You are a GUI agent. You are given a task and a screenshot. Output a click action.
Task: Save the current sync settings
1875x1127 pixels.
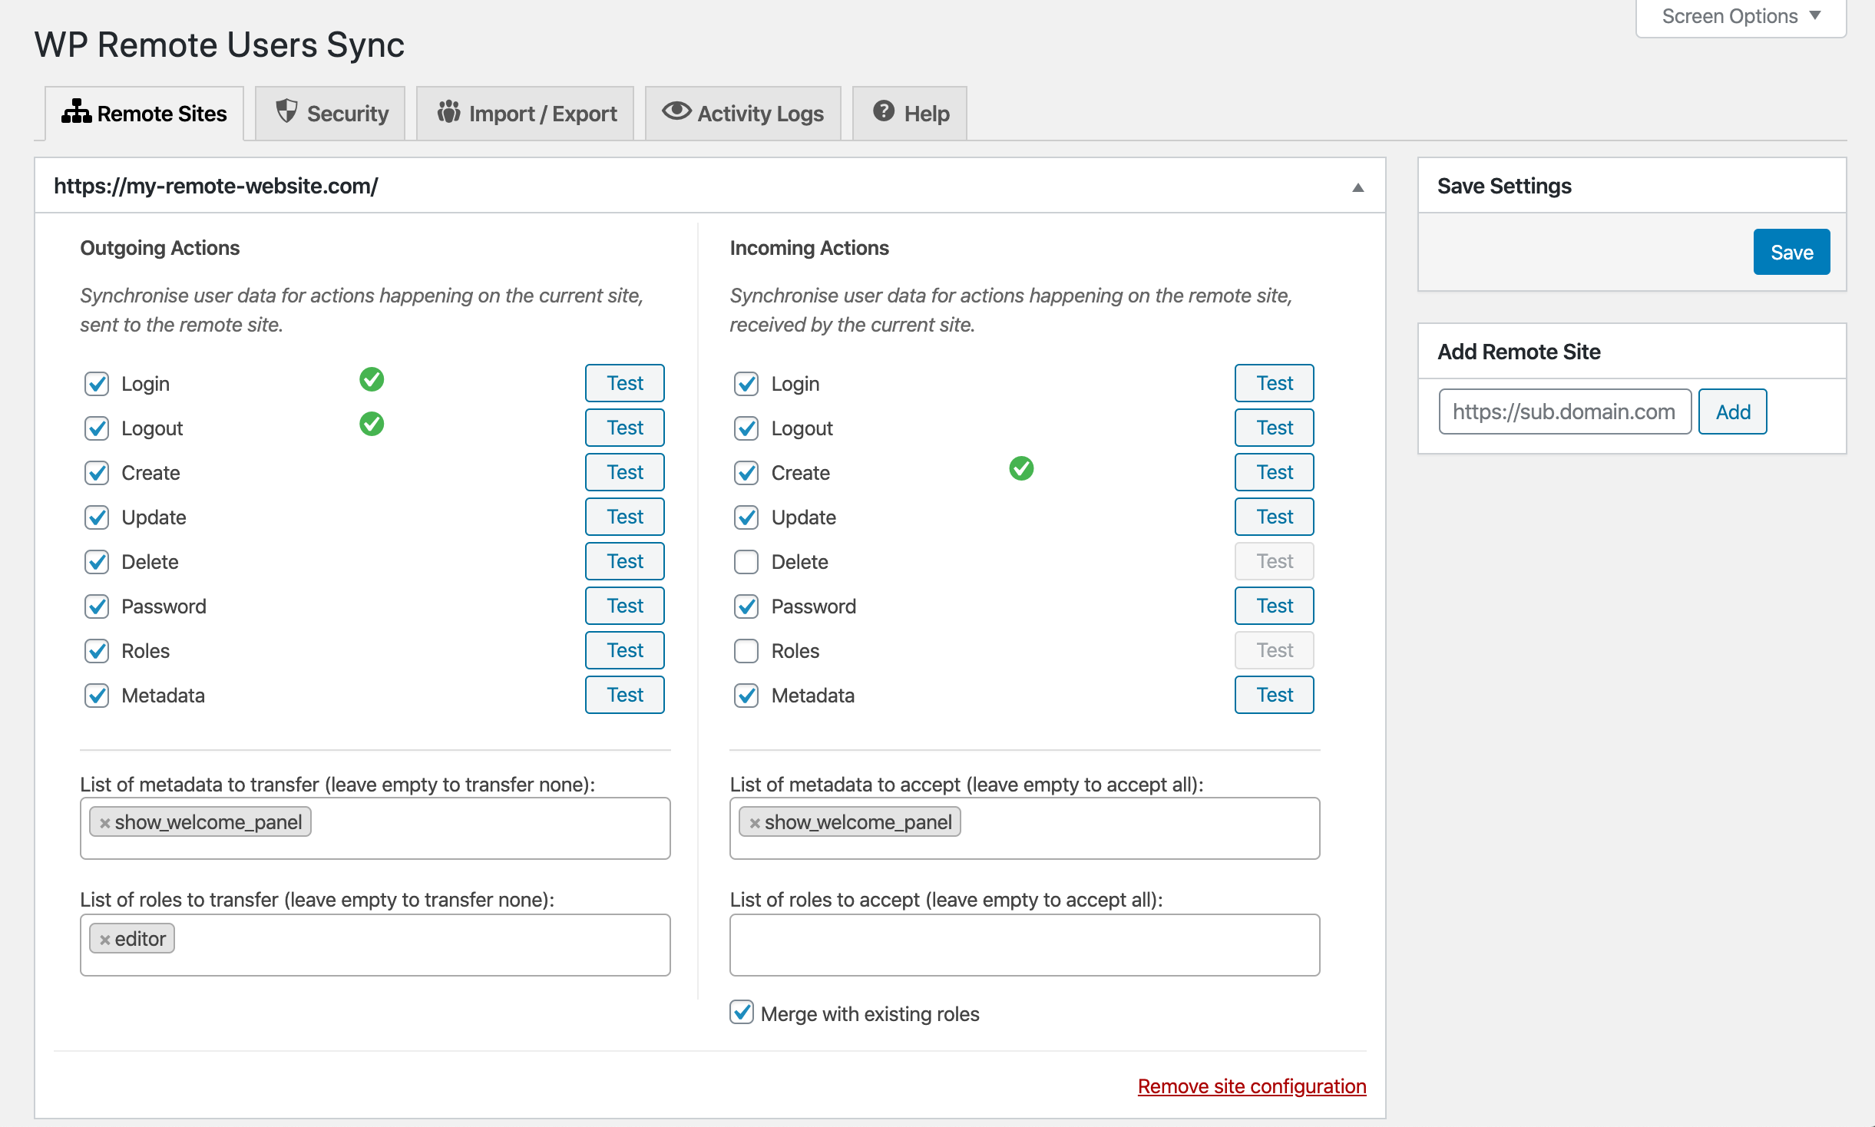point(1791,252)
